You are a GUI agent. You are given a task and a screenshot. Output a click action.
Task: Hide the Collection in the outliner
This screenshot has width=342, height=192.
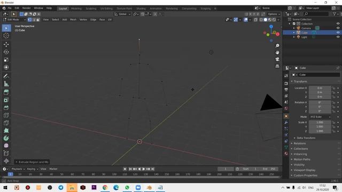[x=338, y=23]
